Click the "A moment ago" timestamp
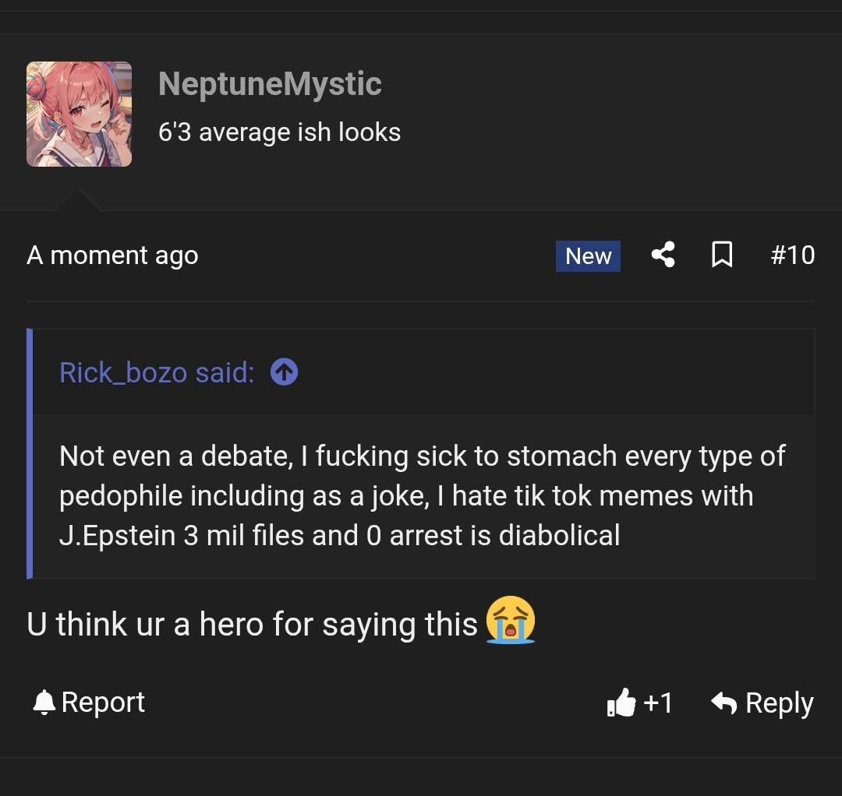Image resolution: width=842 pixels, height=796 pixels. click(x=112, y=255)
